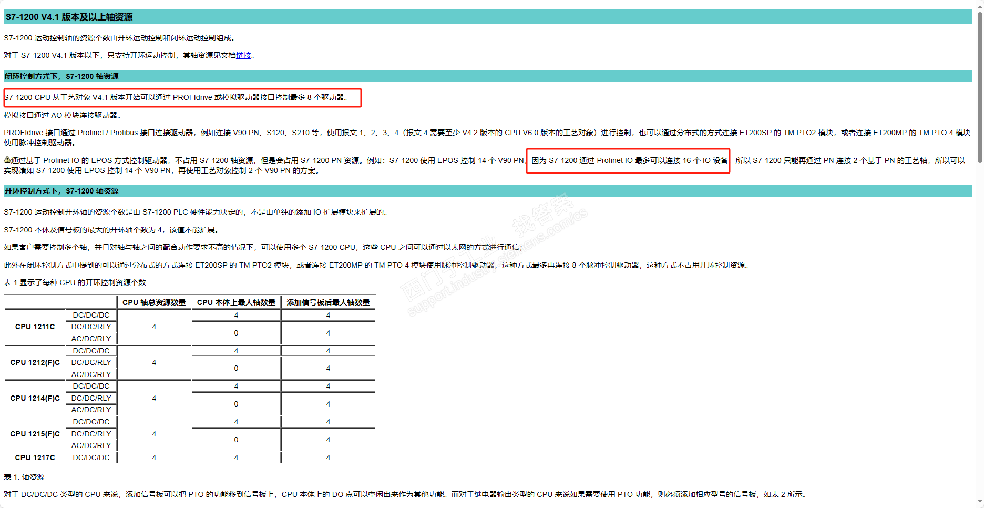
Task: Click the 0 on-board axes value for CPU 1212(F)C
Action: point(236,368)
